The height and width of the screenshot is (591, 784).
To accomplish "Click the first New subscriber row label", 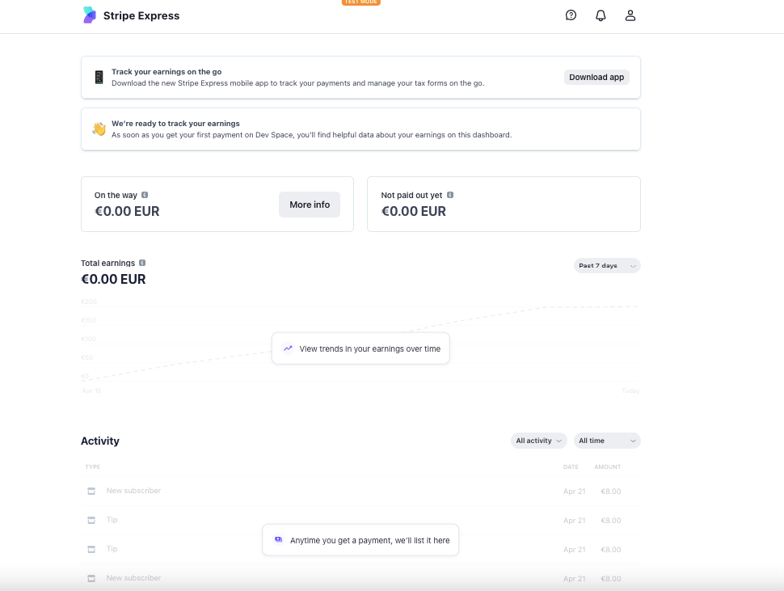I will click(x=133, y=491).
